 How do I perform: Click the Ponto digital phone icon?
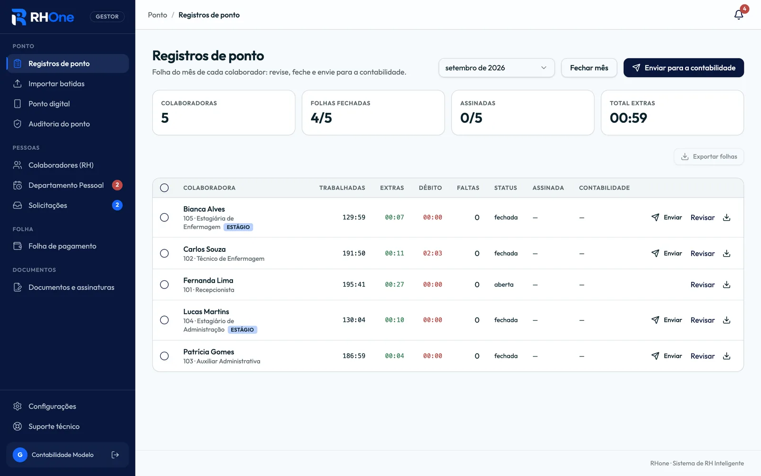(18, 104)
